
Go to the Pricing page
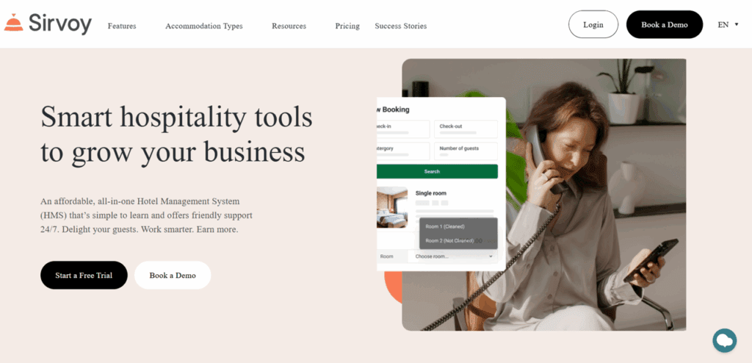[x=347, y=26]
